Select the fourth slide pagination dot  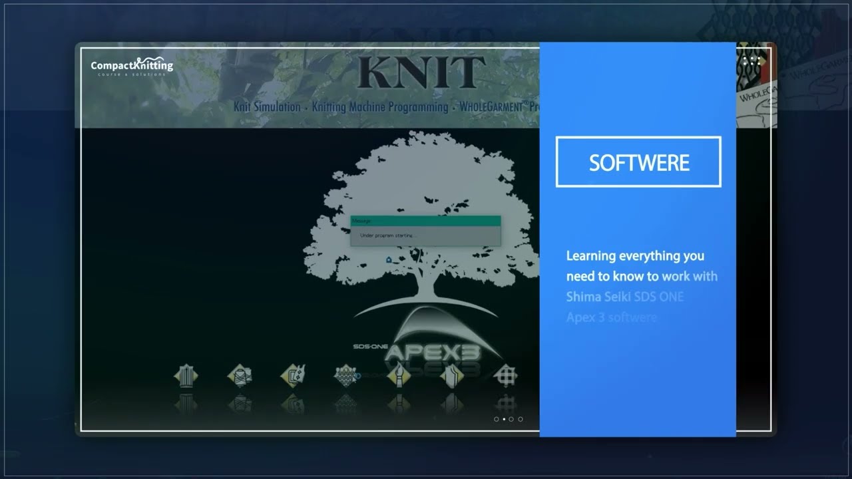click(520, 419)
